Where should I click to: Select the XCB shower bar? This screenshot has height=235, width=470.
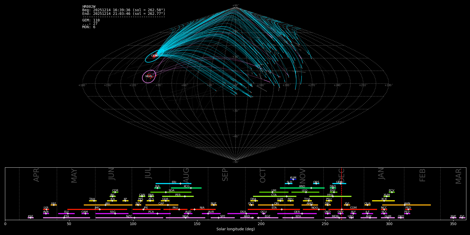[383, 201]
